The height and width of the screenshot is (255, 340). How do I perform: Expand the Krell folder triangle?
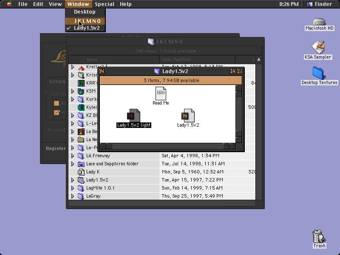[x=73, y=67]
